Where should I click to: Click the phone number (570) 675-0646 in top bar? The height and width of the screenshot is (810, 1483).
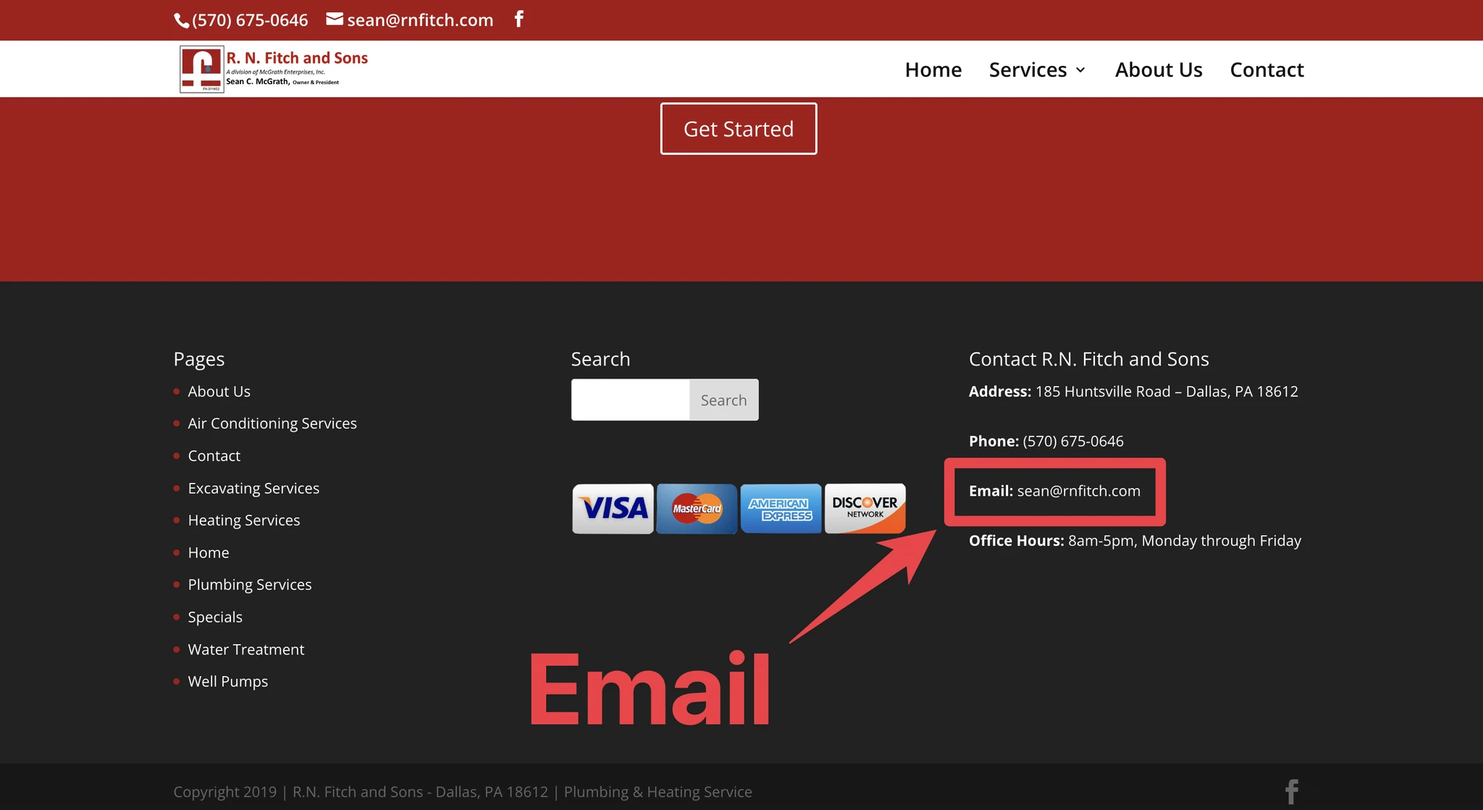250,20
